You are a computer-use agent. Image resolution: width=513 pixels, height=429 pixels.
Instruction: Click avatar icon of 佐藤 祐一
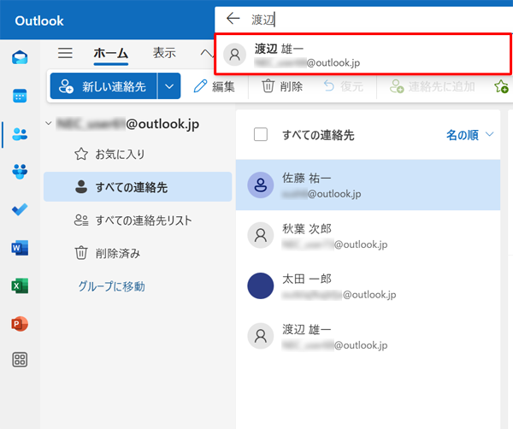point(261,185)
